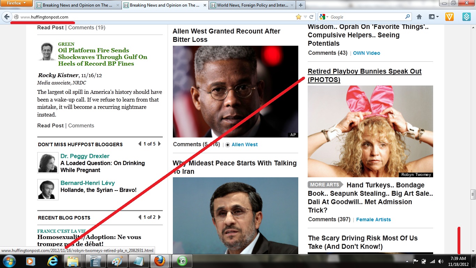Viewport: 476px width, 268px height.
Task: Show previous HuffPost blogger in 1 of 5
Action: (x=140, y=144)
